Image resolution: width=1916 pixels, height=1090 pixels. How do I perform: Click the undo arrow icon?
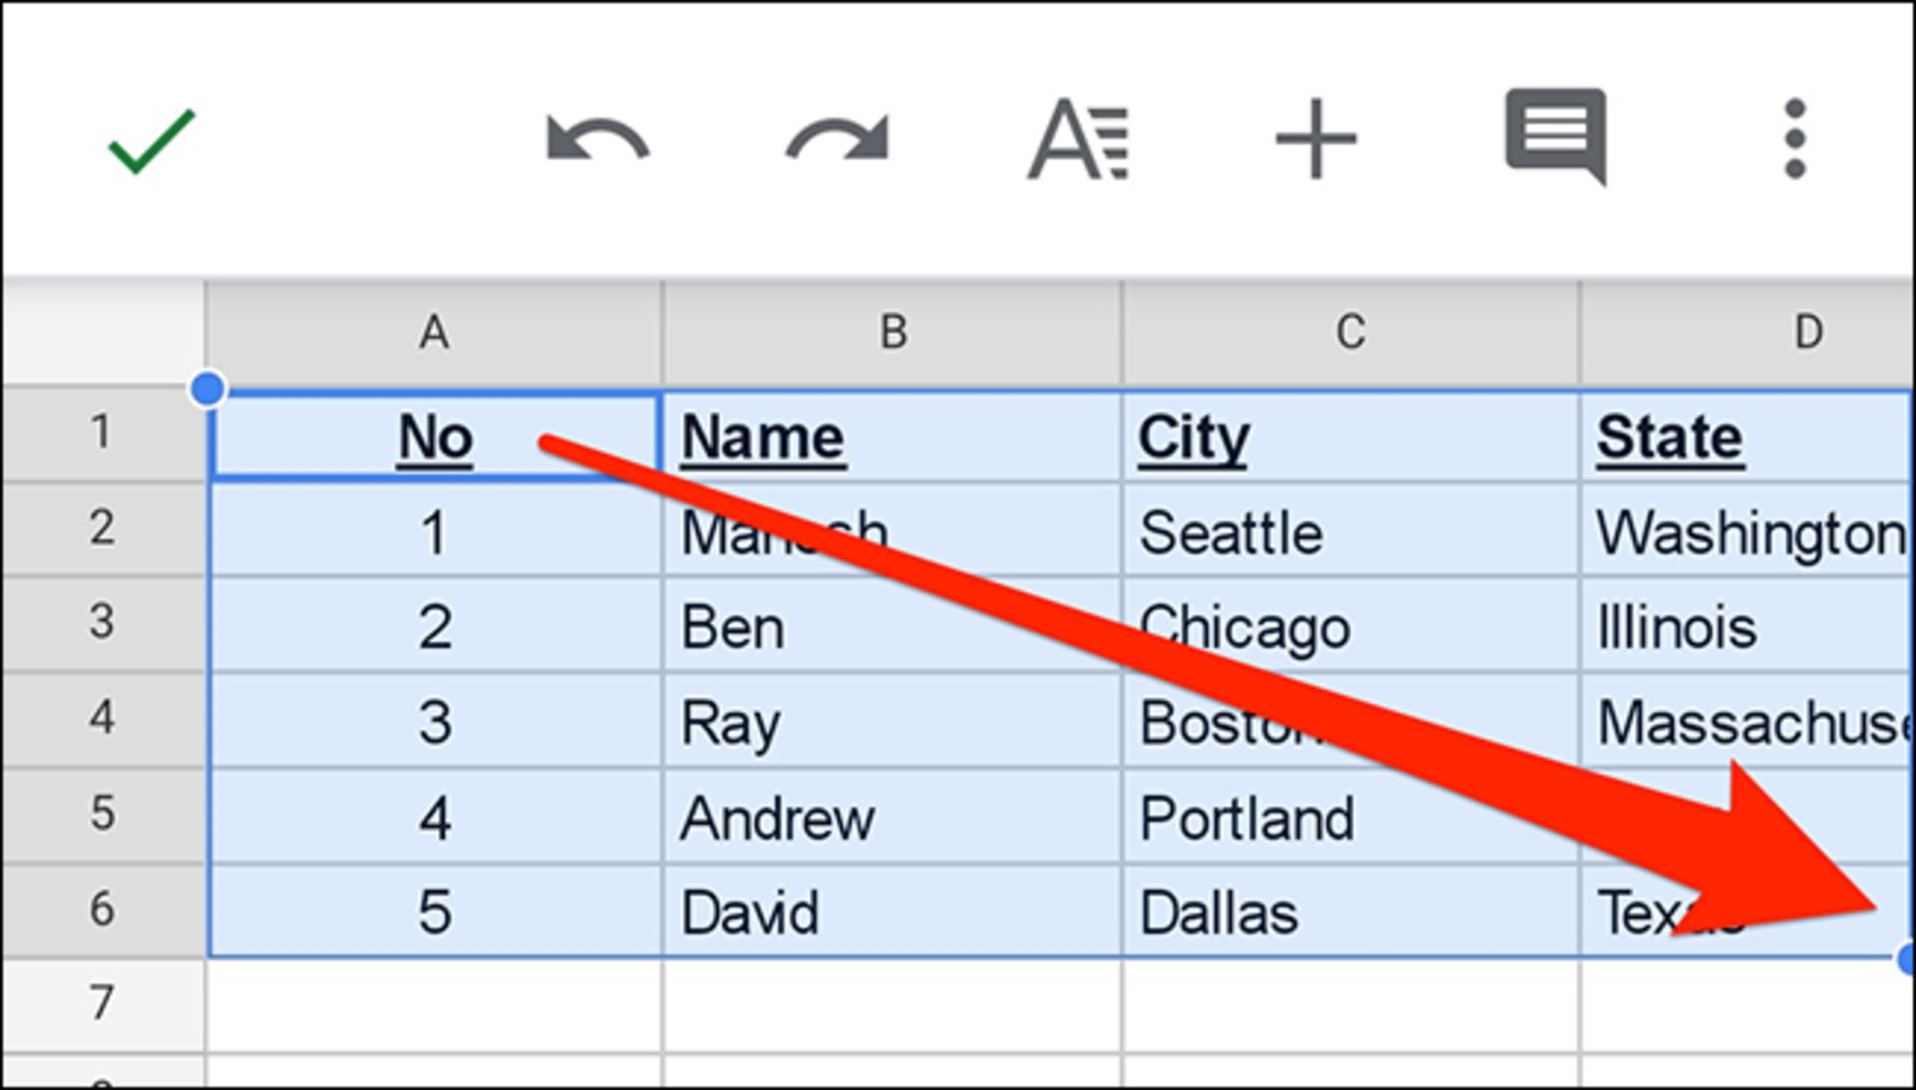point(597,139)
